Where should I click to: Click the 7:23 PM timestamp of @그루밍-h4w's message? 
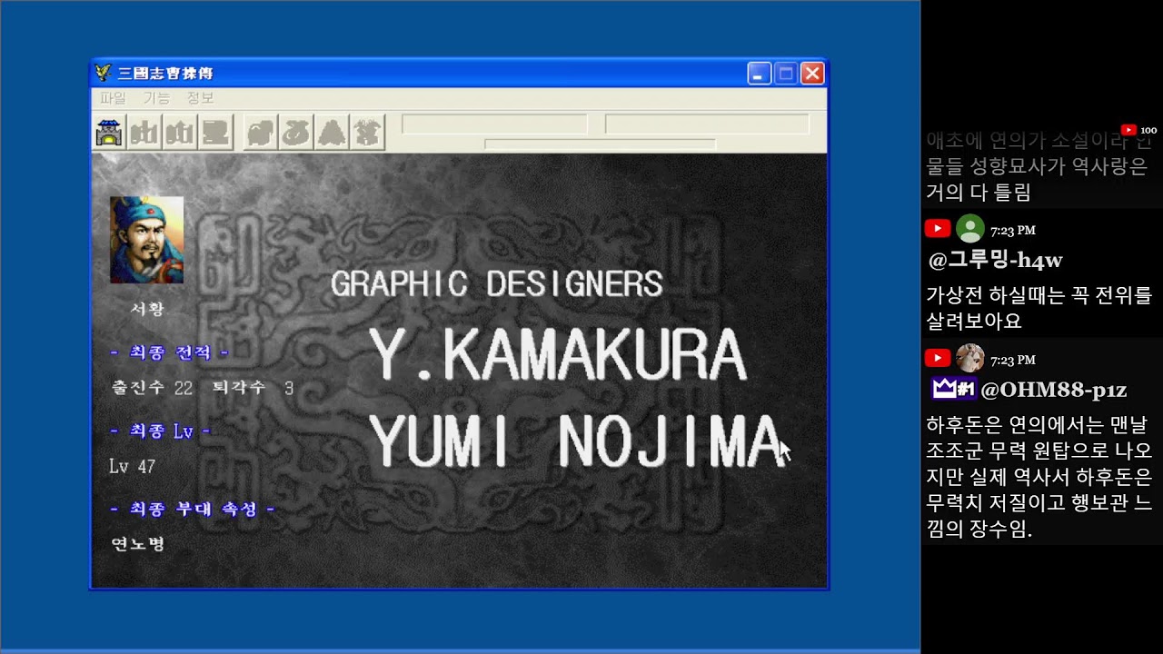(x=1013, y=231)
